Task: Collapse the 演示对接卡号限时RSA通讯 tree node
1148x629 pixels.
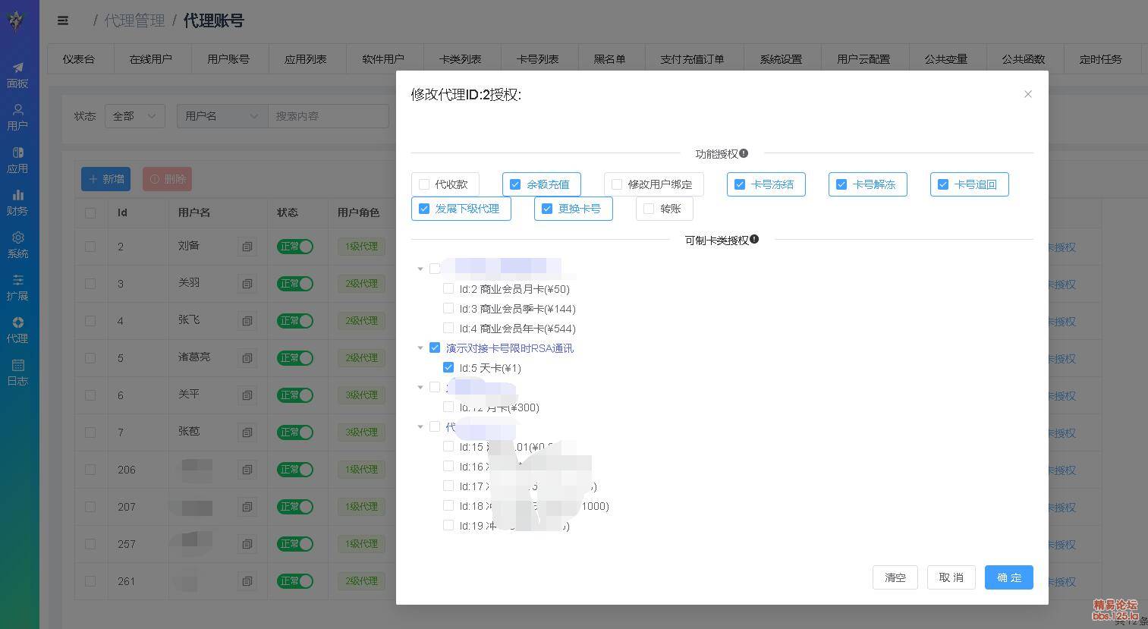Action: [x=420, y=348]
